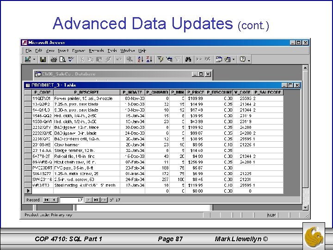The width and height of the screenshot is (333, 250).
Task: Click the Print icon in toolbar
Action: [x=54, y=59]
